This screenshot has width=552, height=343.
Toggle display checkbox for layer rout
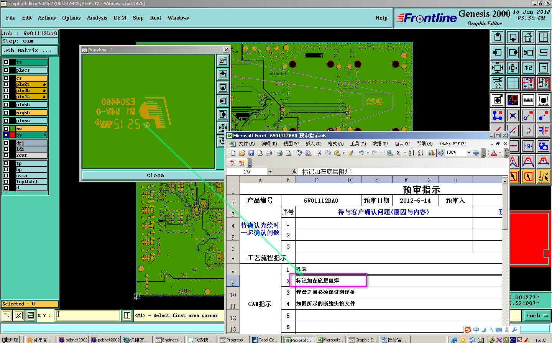coord(6,155)
